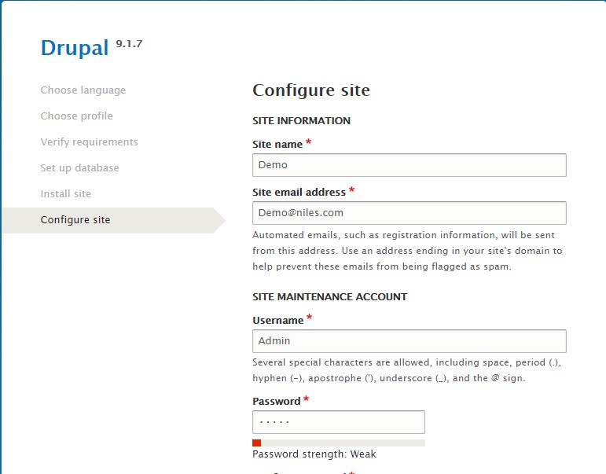The height and width of the screenshot is (474, 606).
Task: Click the Site email address input field
Action: tap(409, 213)
